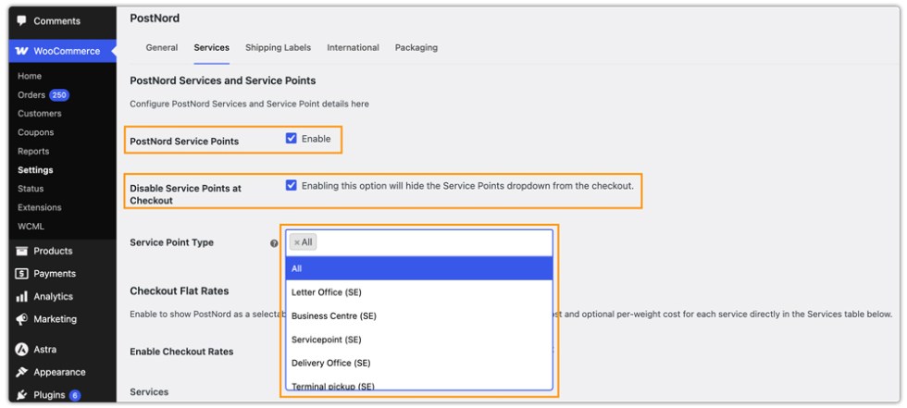The width and height of the screenshot is (907, 408).
Task: Click the help tooltip icon beside Service Point Type
Action: coord(274,243)
